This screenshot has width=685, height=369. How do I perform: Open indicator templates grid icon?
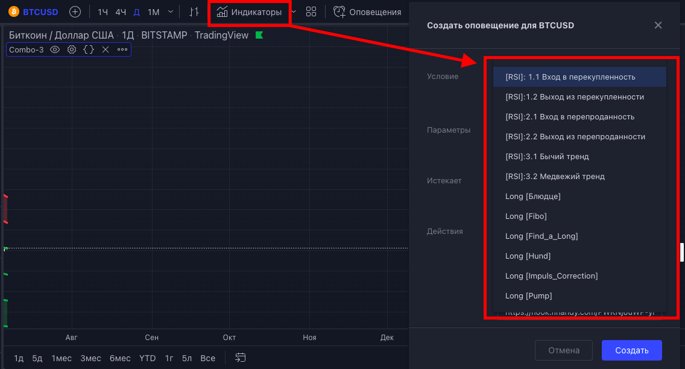click(x=311, y=12)
